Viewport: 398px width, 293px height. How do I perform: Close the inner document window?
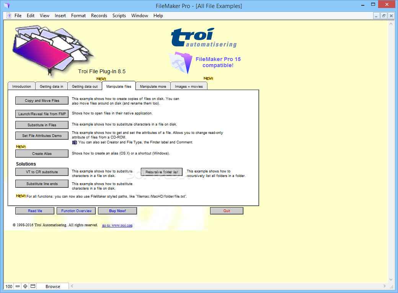pos(391,16)
